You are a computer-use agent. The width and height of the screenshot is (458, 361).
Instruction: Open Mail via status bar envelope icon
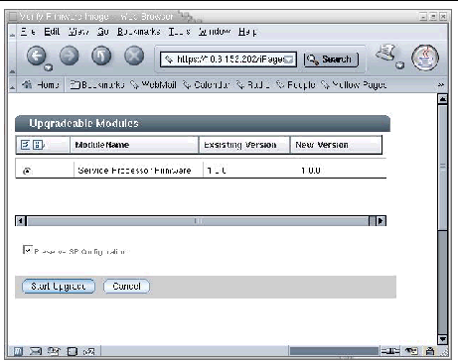point(35,351)
